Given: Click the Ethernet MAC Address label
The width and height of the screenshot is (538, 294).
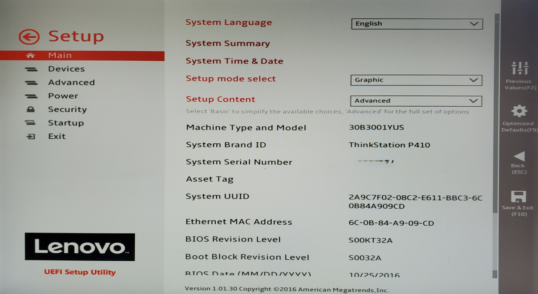Looking at the screenshot, I should [239, 222].
